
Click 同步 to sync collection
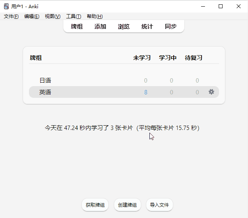(x=171, y=27)
